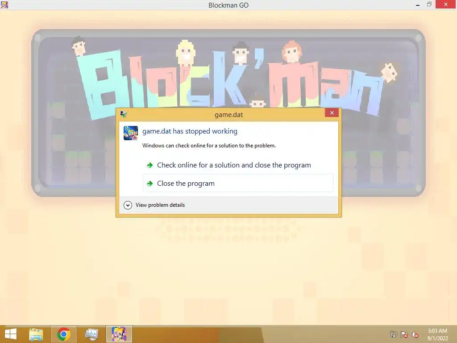Click the 'game.dat has stopped working' heading
This screenshot has height=343, width=457.
coord(190,131)
